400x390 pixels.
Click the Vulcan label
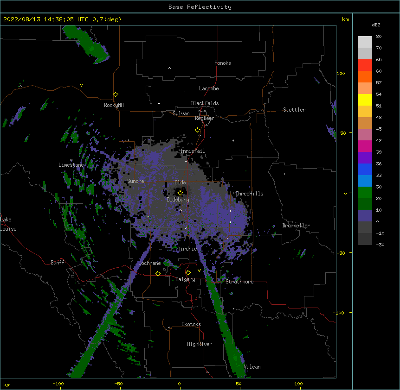coord(252,367)
